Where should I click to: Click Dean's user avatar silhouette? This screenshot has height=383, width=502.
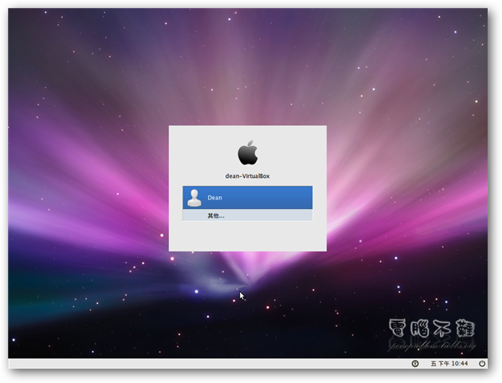pos(194,198)
